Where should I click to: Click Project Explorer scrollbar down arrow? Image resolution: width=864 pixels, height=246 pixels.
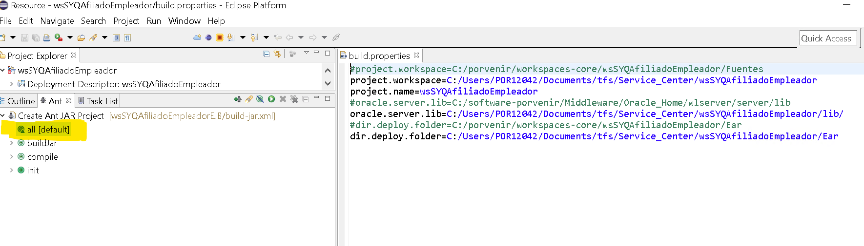point(328,83)
